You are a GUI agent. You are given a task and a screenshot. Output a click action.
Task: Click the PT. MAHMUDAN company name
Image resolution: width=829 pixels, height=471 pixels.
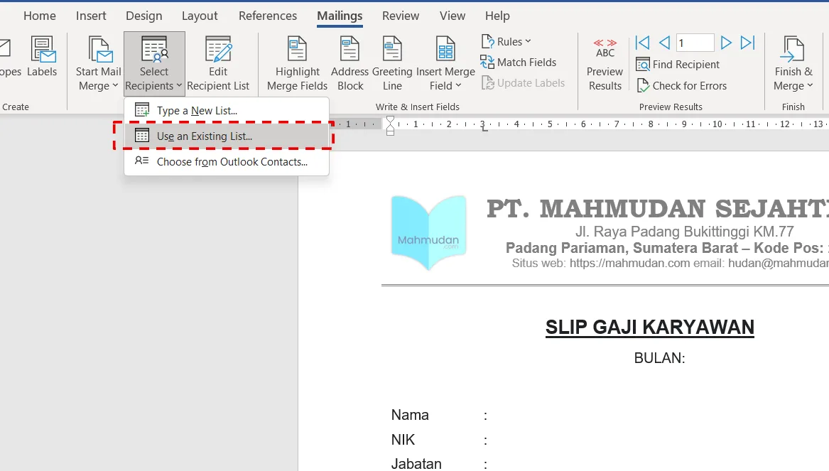pyautogui.click(x=657, y=209)
